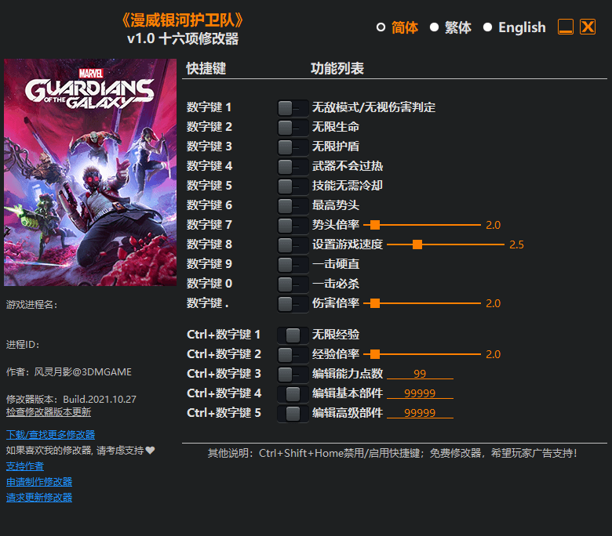Viewport: 612px width, 536px height.
Task: Click the 伤害倍率 slider handle
Action: (x=375, y=303)
